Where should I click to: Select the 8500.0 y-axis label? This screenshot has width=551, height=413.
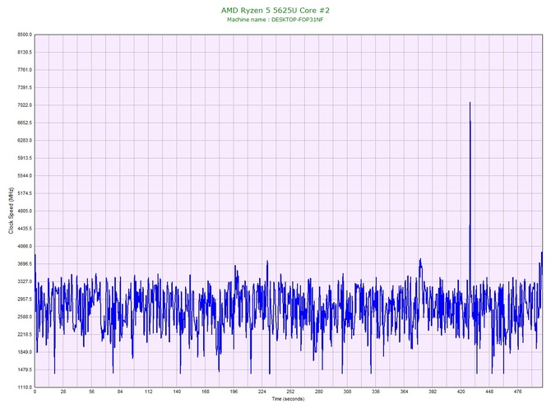click(x=24, y=35)
